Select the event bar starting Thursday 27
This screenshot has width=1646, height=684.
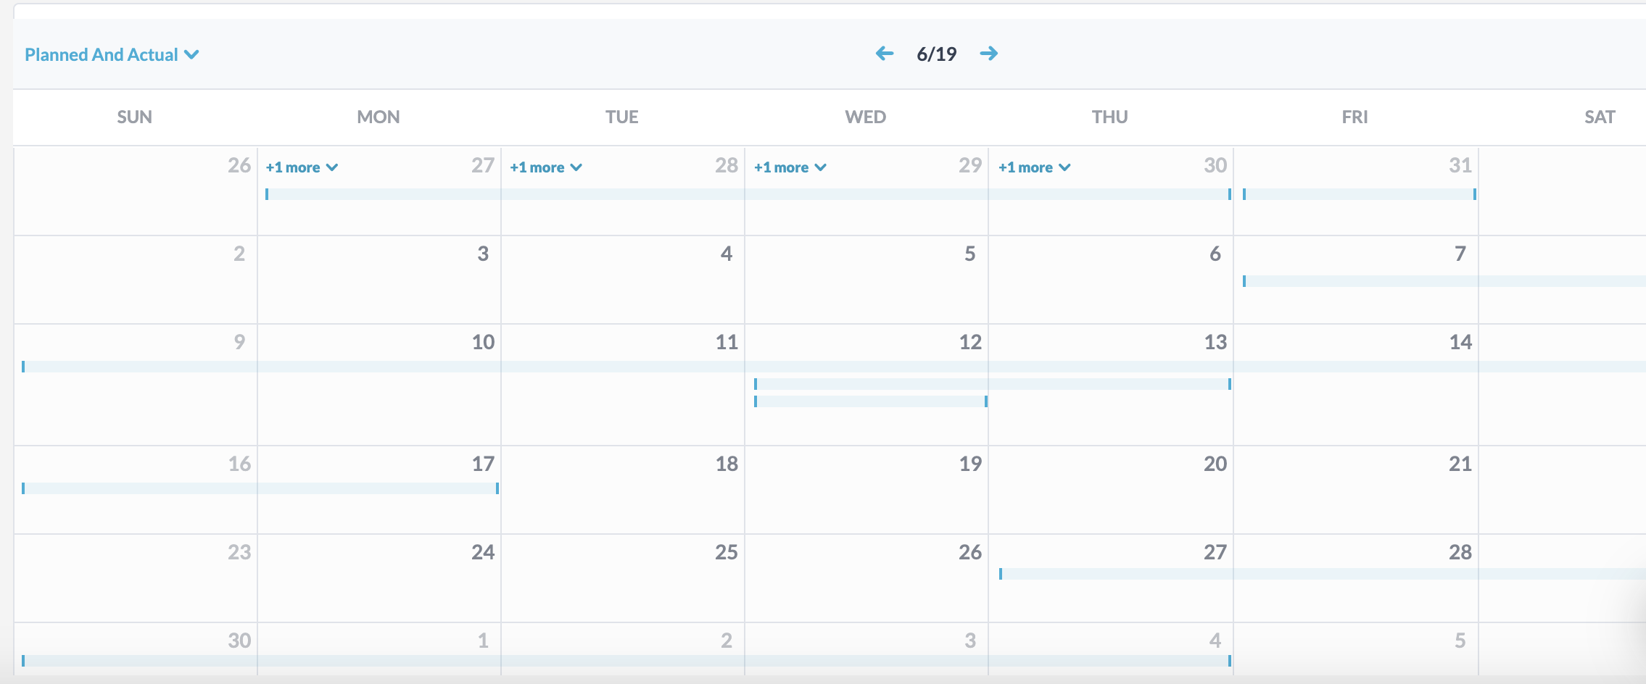pyautogui.click(x=1323, y=574)
